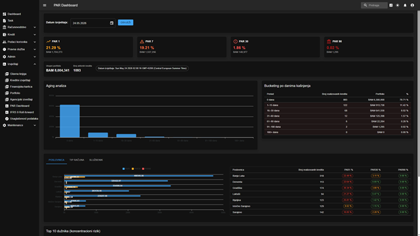Expand the Maintenance menu chevron
Image resolution: width=420 pixels, height=236 pixels.
tap(35, 125)
